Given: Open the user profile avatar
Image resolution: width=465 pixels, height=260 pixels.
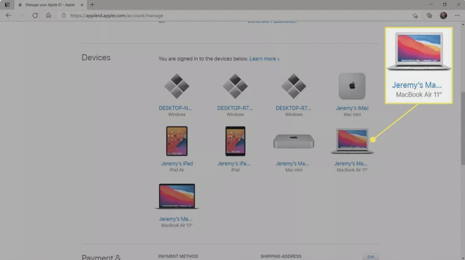Looking at the screenshot, I should coord(443,16).
